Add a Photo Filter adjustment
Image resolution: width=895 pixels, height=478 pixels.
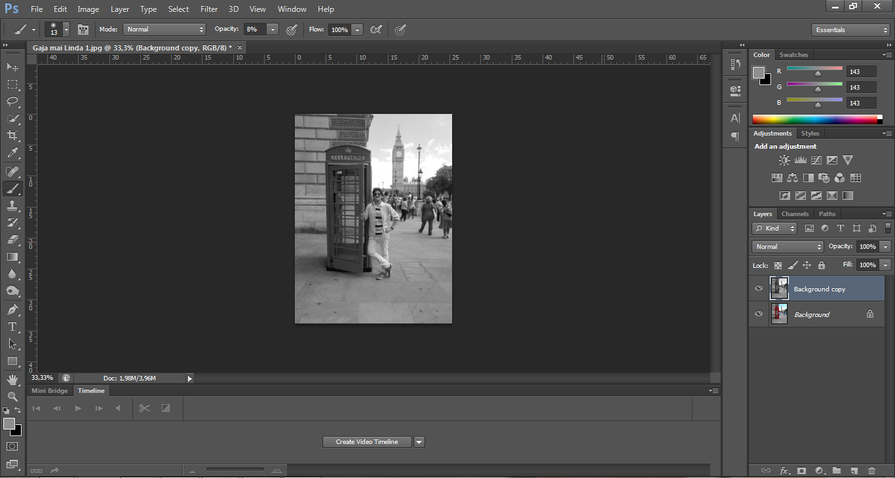pos(824,177)
